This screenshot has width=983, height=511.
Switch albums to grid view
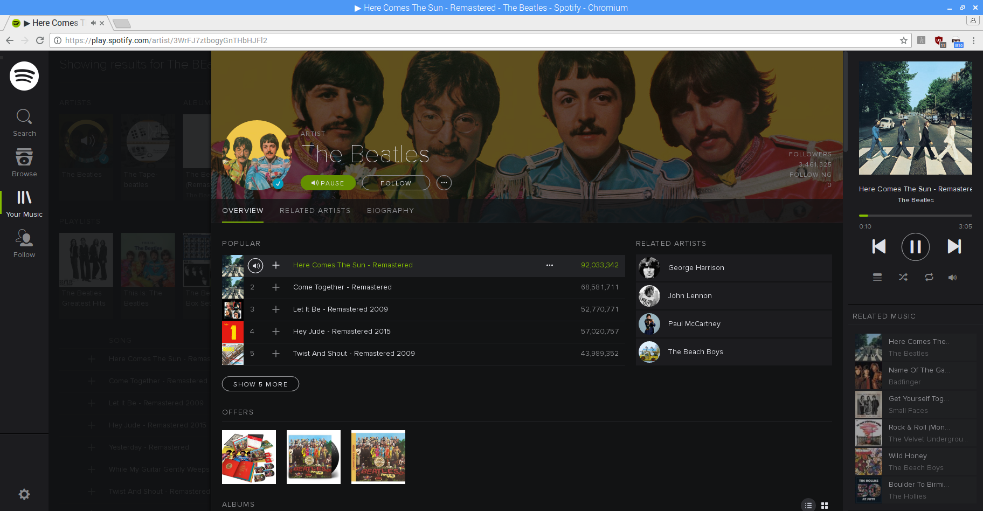click(x=825, y=505)
